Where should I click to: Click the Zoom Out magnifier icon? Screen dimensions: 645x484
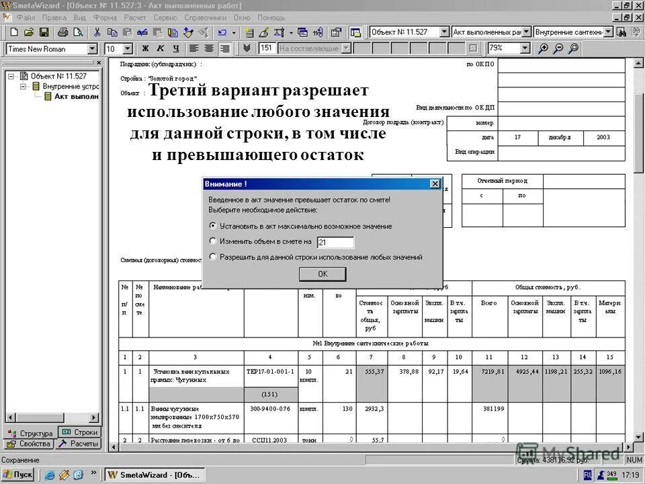coord(558,48)
